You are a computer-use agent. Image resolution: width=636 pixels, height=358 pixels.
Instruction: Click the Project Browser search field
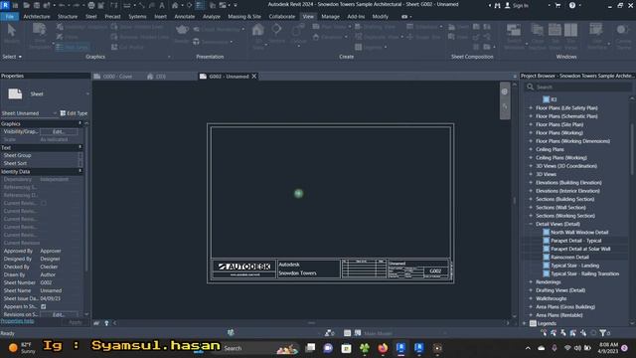(x=579, y=87)
